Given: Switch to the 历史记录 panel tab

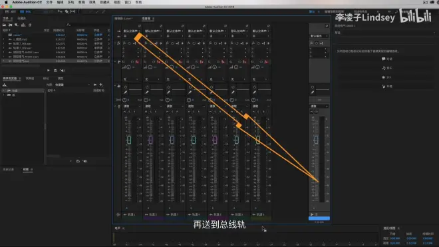Looking at the screenshot, I should tap(9, 169).
